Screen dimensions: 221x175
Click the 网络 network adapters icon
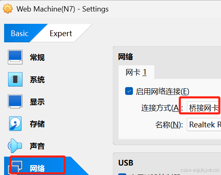15,168
